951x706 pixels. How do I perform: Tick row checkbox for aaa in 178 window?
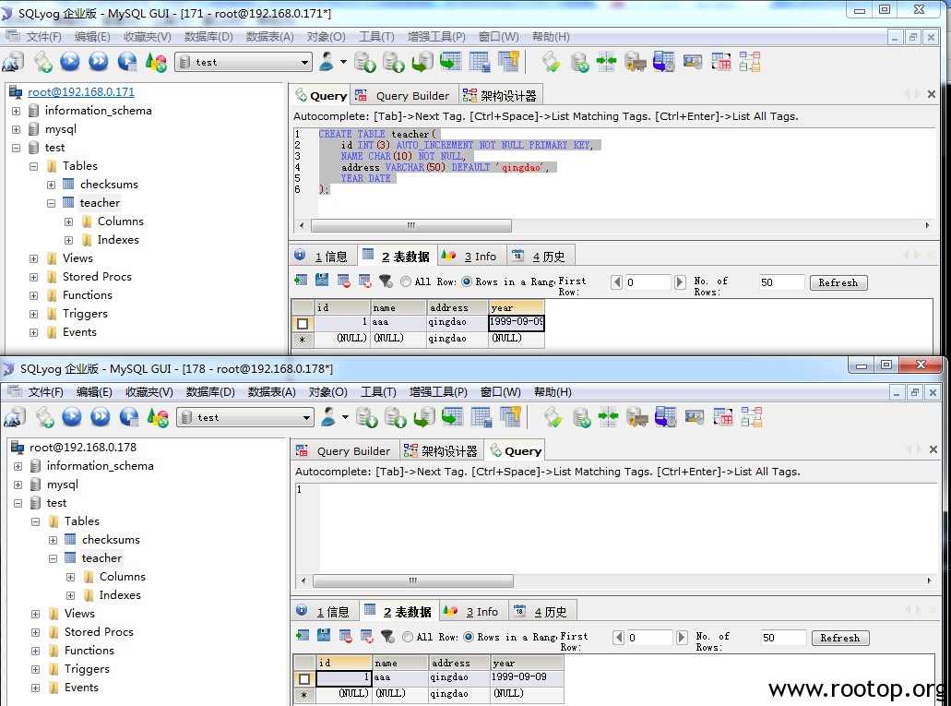tap(304, 678)
